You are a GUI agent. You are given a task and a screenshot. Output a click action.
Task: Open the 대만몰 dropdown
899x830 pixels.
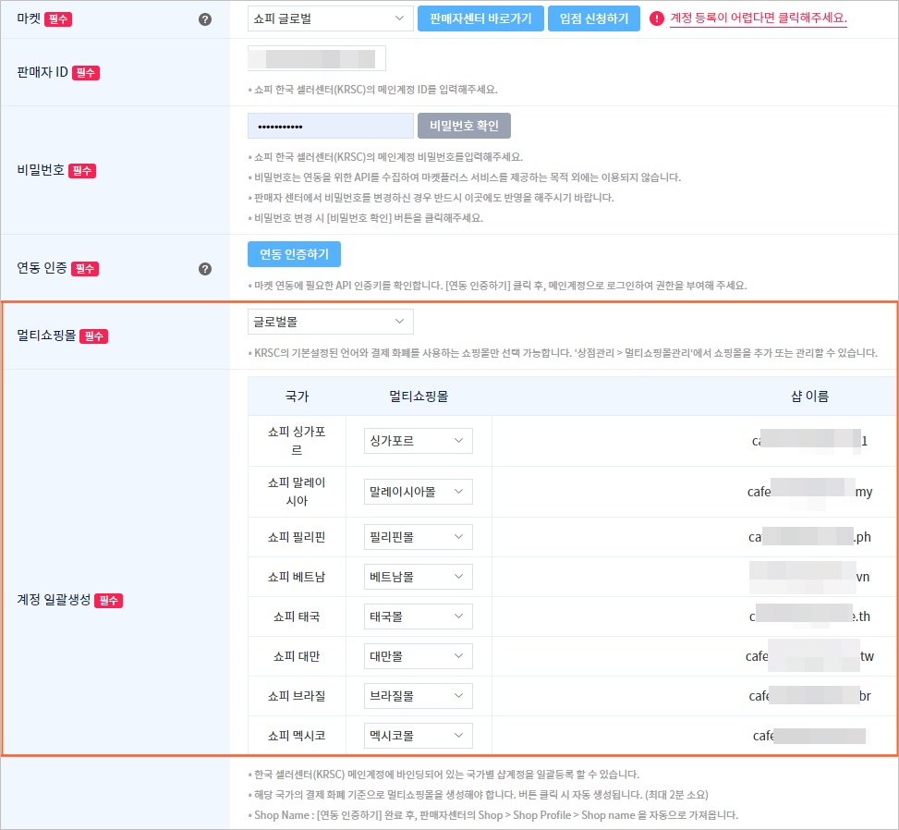coord(418,656)
